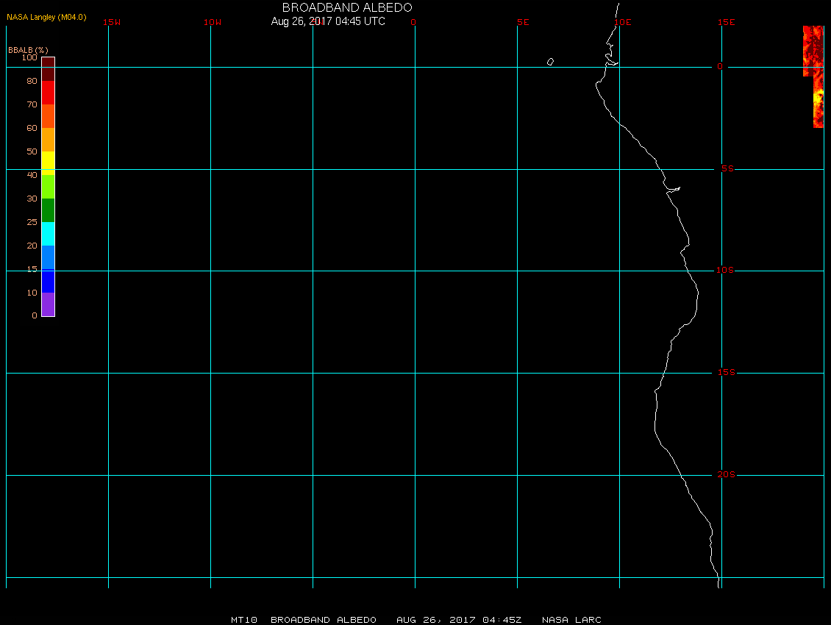Viewport: 831px width, 625px height.
Task: Click the red '0' equator latitude label
Action: (x=720, y=66)
